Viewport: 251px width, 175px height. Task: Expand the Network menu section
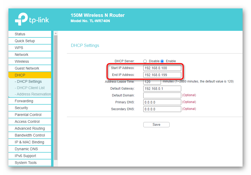[x=22, y=55]
